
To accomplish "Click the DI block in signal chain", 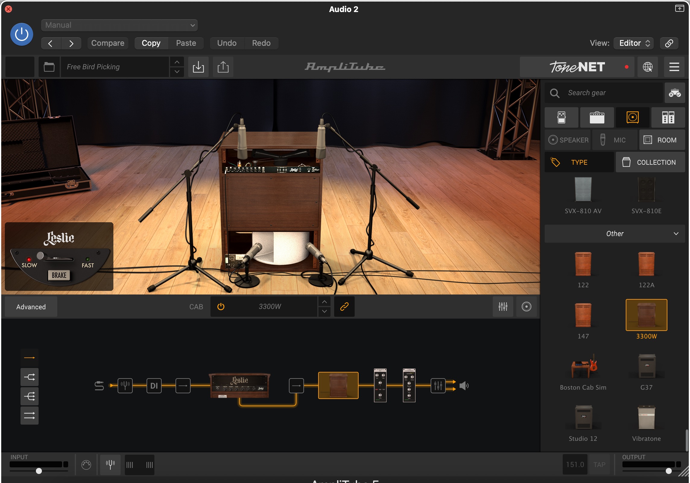I will [154, 385].
